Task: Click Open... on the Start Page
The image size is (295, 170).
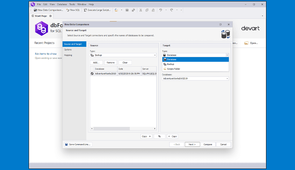Action: [254, 43]
